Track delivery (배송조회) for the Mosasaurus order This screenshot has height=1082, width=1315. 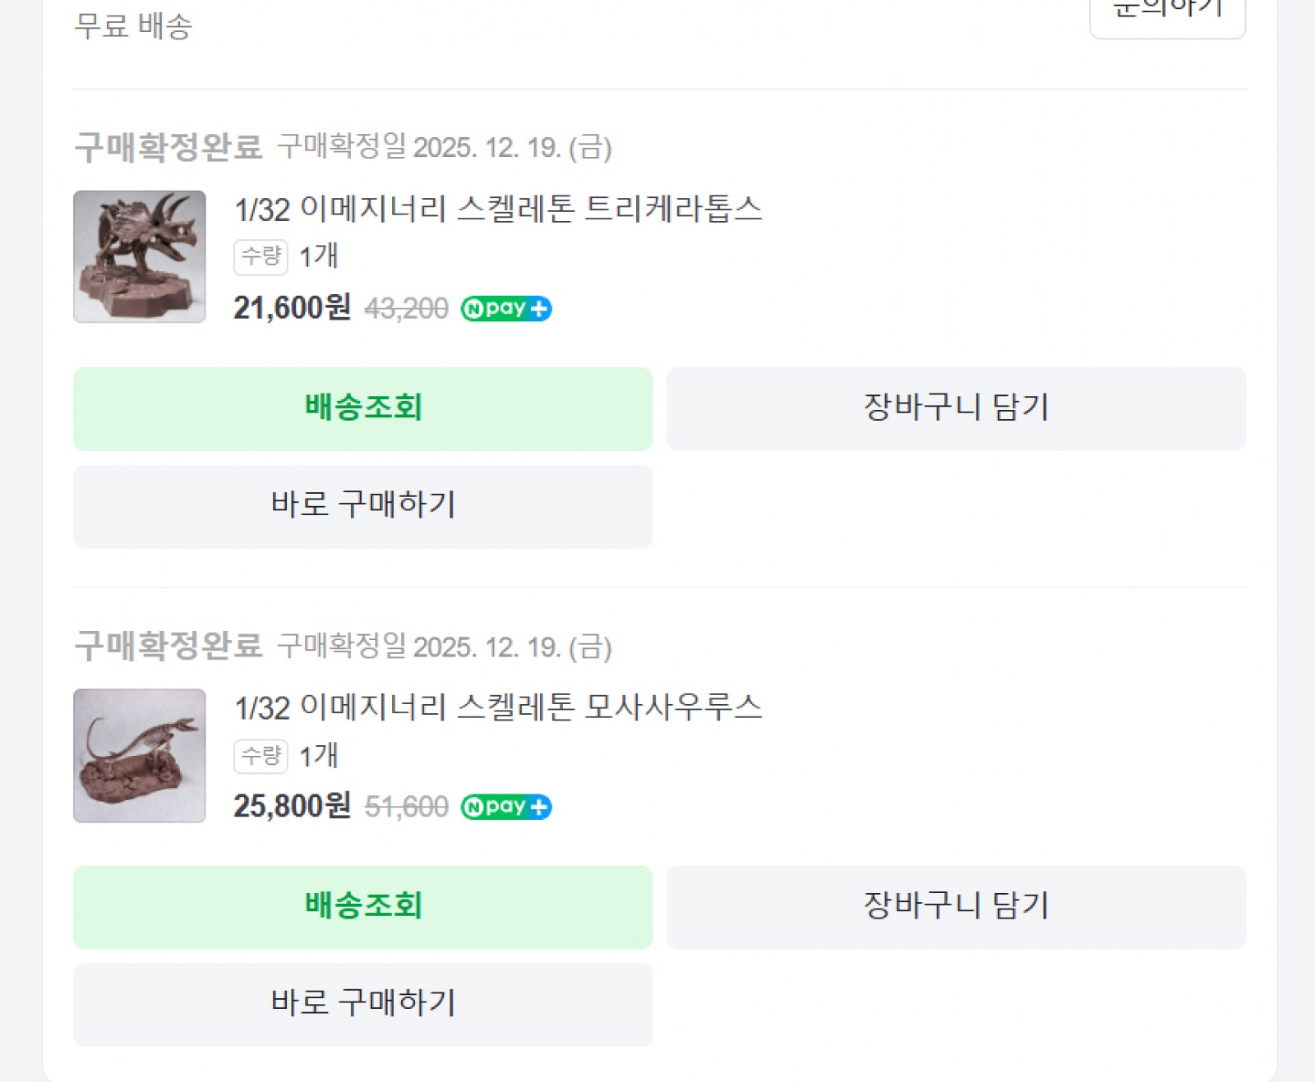click(x=362, y=907)
